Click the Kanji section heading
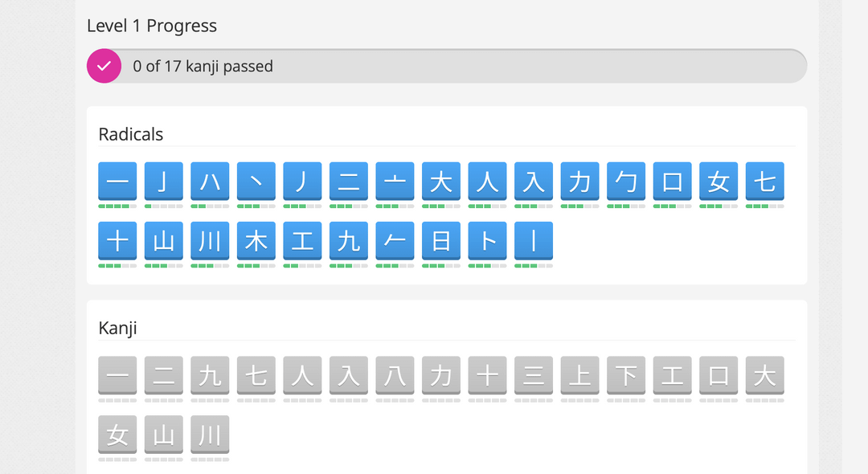The width and height of the screenshot is (868, 474). click(x=117, y=329)
